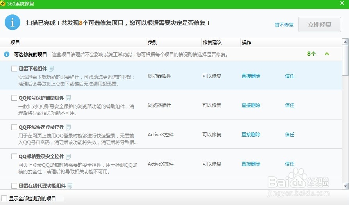Click the scrollbar up arrow
349x205 pixels.
[x=345, y=41]
